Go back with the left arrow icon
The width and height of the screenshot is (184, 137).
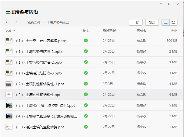[x=8, y=22]
